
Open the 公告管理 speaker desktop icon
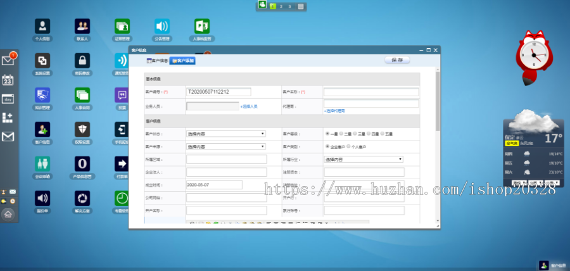[x=161, y=26]
